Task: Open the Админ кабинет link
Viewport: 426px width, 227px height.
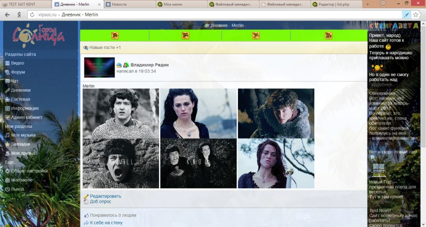Action: 27,117
